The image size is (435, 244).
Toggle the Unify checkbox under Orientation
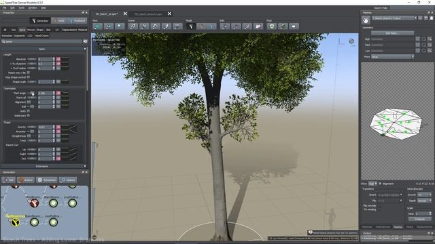coord(29,111)
